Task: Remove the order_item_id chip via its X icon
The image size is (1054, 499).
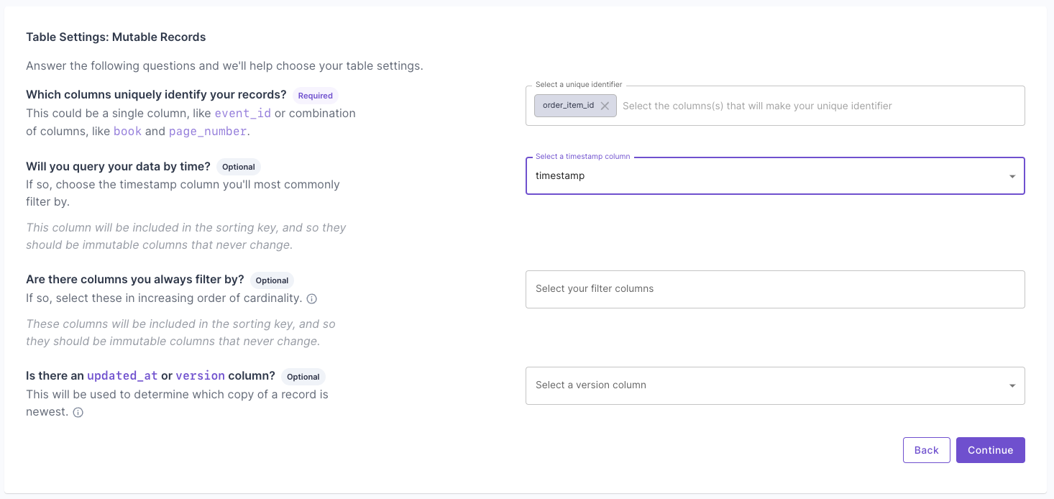Action: 605,105
